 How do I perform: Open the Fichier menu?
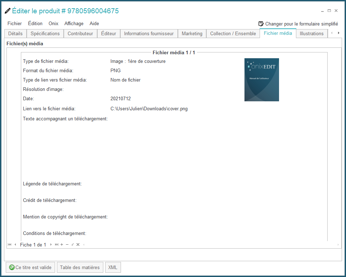[x=14, y=24]
